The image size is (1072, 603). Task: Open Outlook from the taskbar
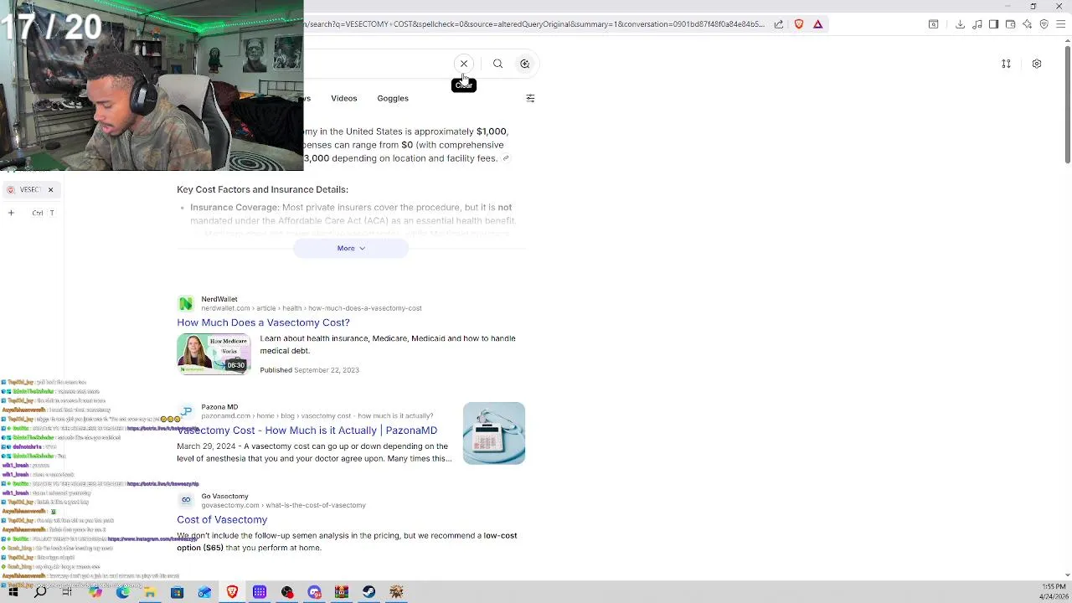(204, 592)
